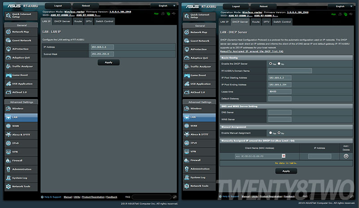Screen dimensions: 359x208
Task: Click Reboot in the right window
Action: (x=263, y=6)
